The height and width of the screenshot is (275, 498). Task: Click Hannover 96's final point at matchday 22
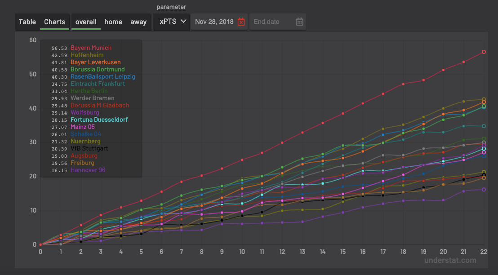484,190
